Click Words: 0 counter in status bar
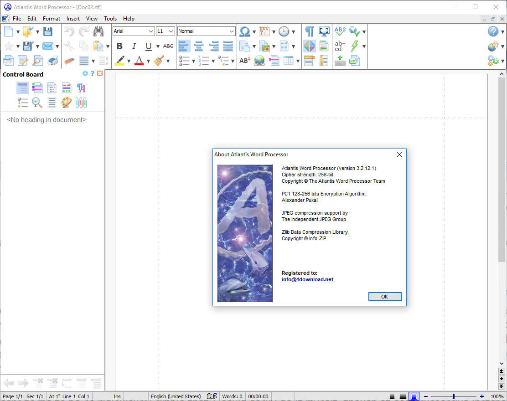The width and height of the screenshot is (507, 401). point(232,396)
